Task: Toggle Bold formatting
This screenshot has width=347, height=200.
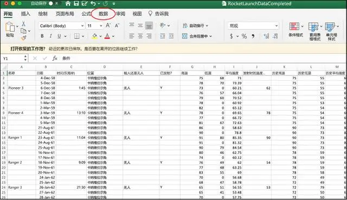Action: tap(42, 36)
